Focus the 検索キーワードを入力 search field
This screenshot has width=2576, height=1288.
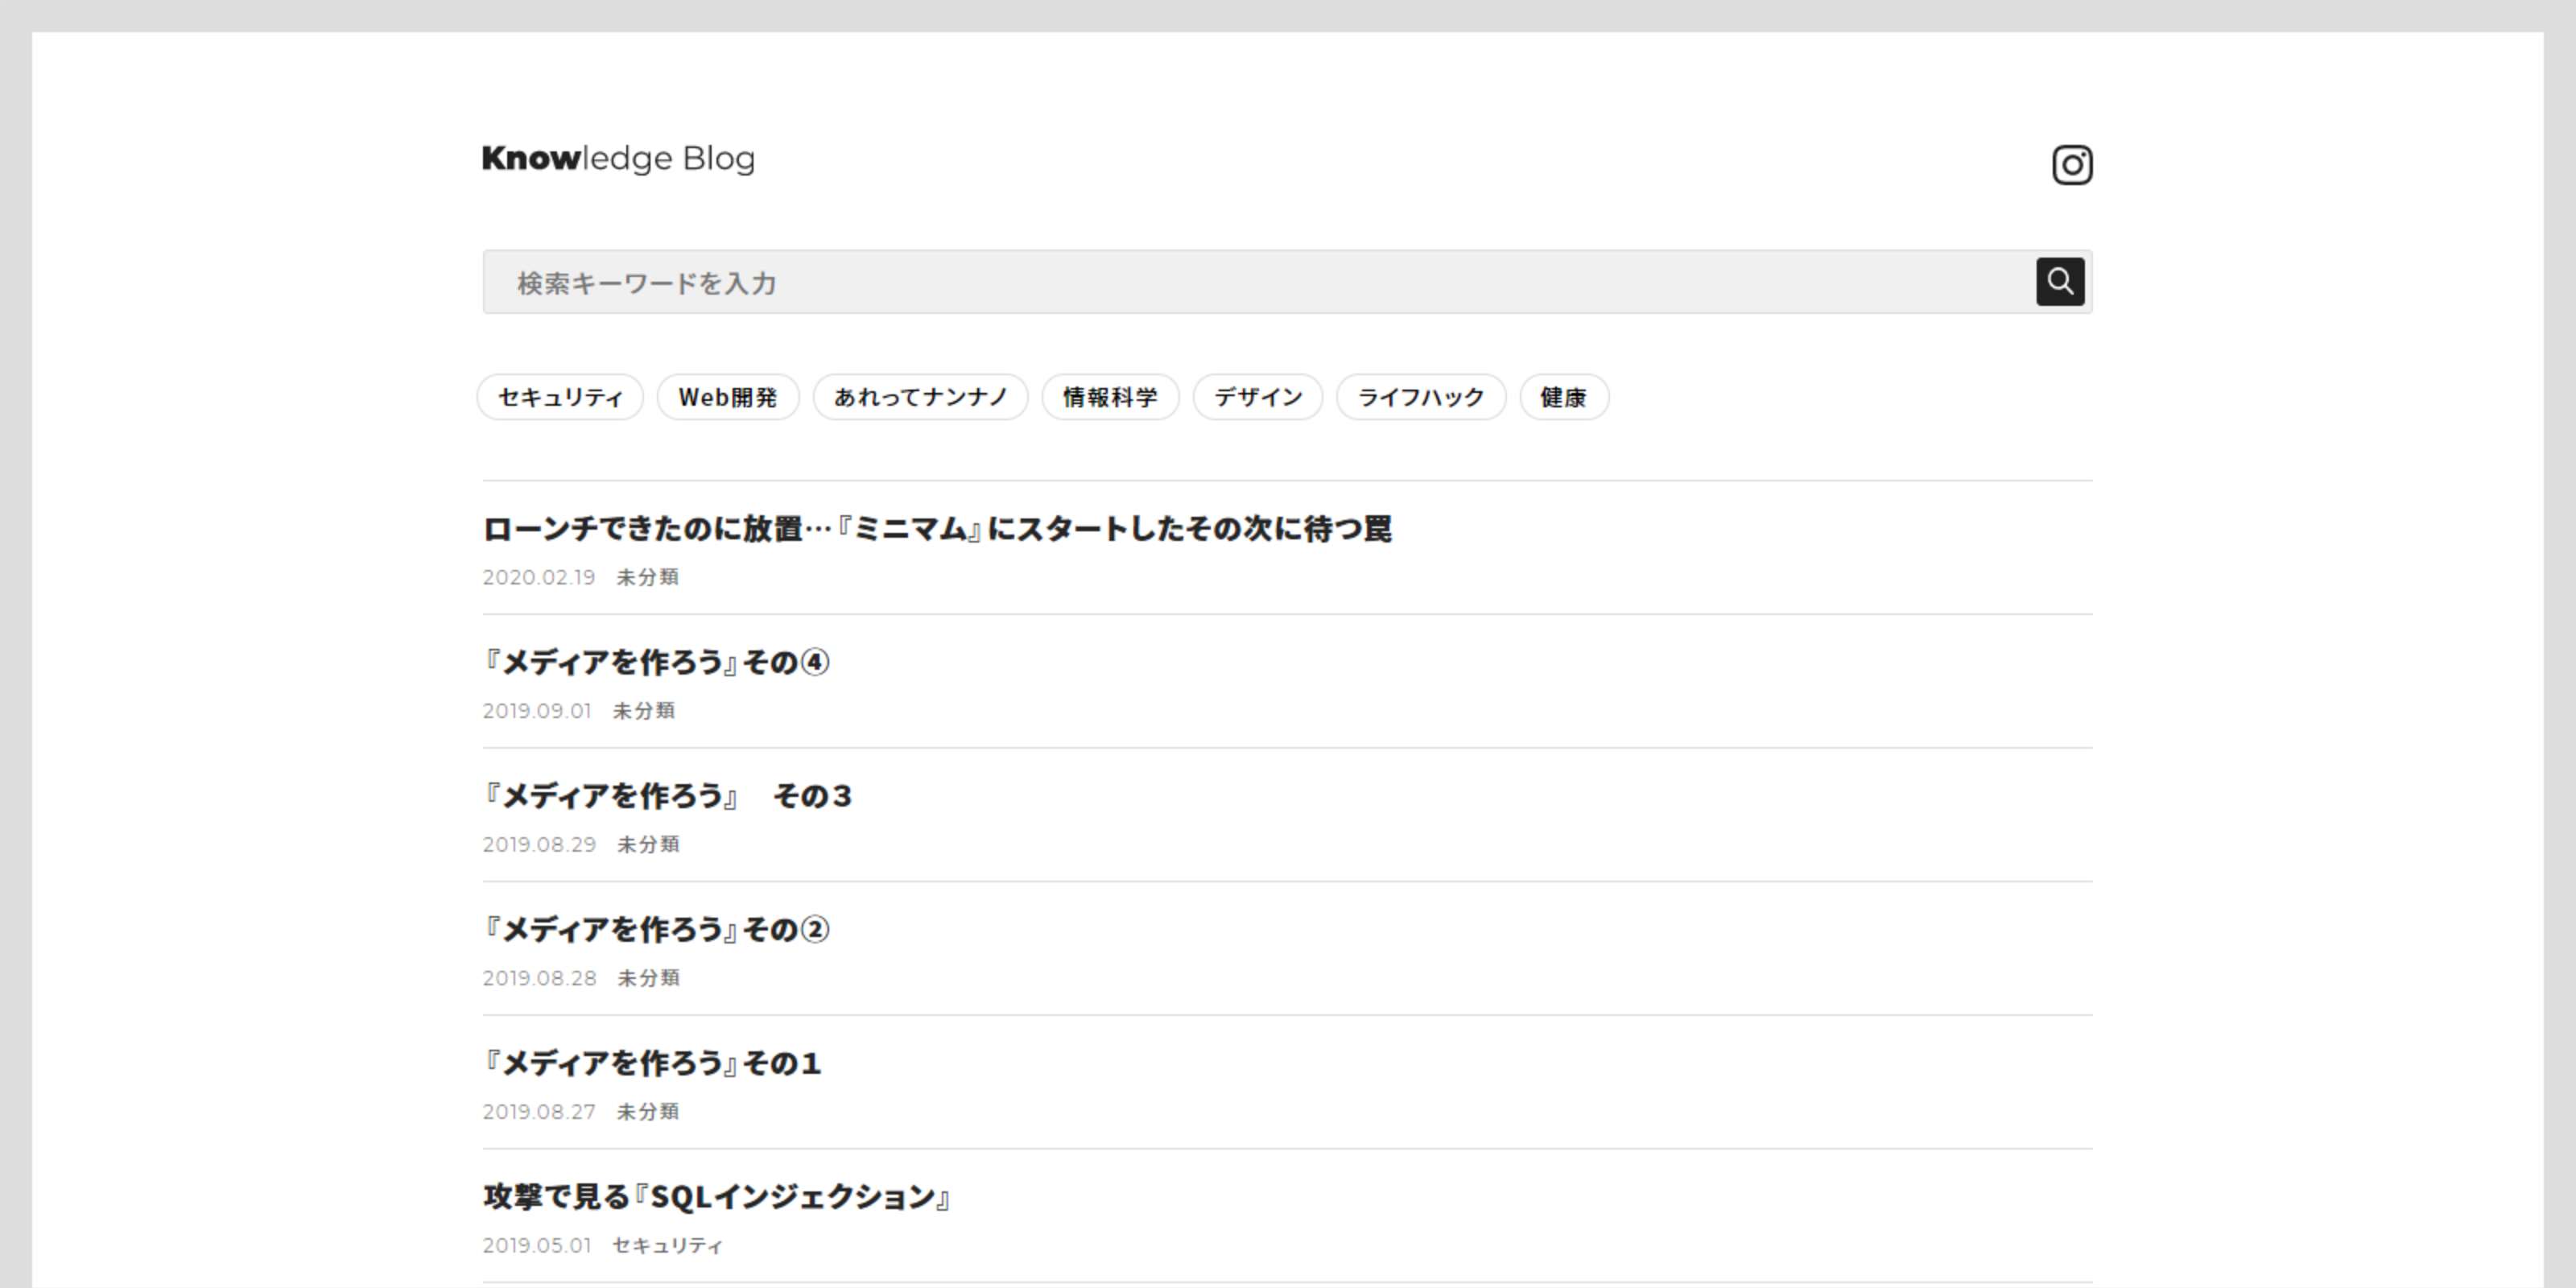(1255, 283)
